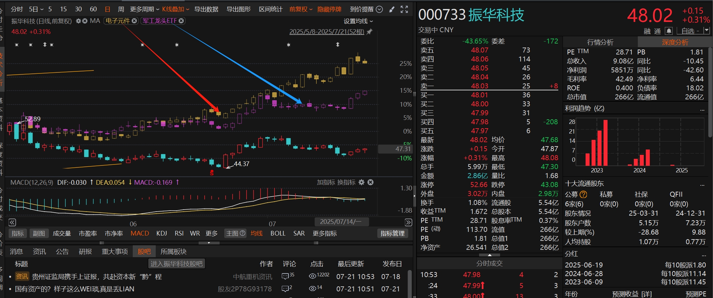Enable BOLL main chart indicator
This screenshot has width=713, height=298.
pos(278,234)
